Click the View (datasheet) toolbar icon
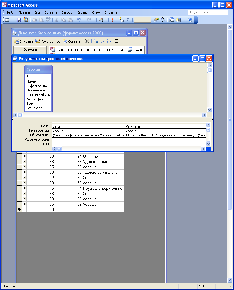The height and width of the screenshot is (290, 234). click(x=7, y=20)
